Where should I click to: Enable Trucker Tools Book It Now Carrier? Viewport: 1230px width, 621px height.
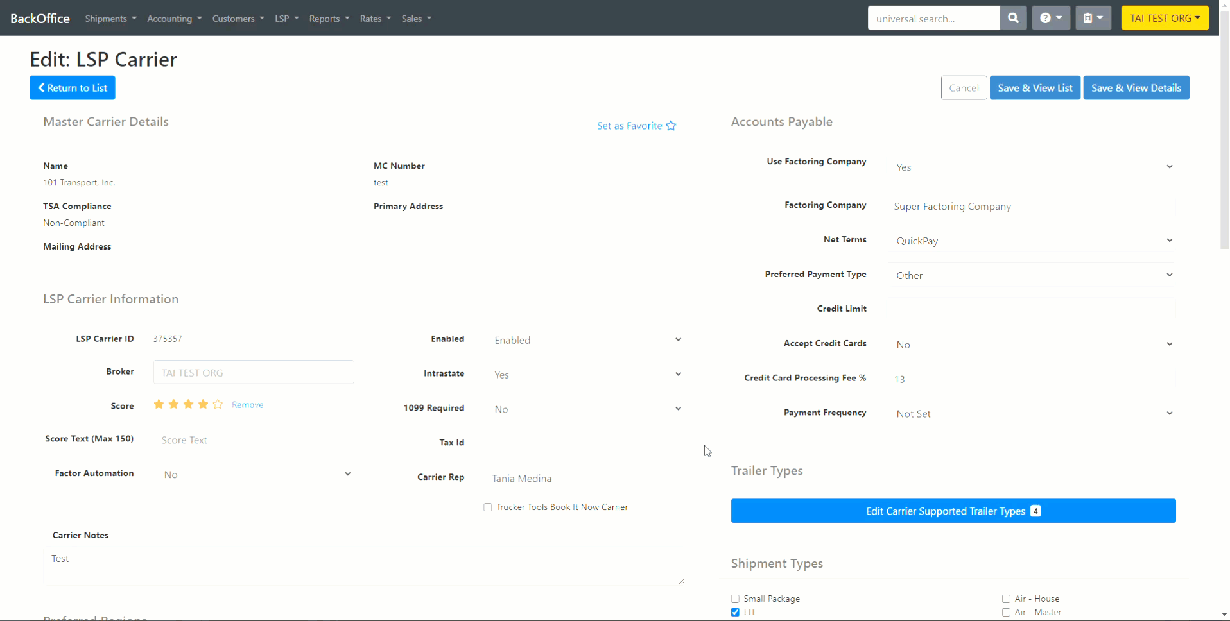[x=487, y=507]
